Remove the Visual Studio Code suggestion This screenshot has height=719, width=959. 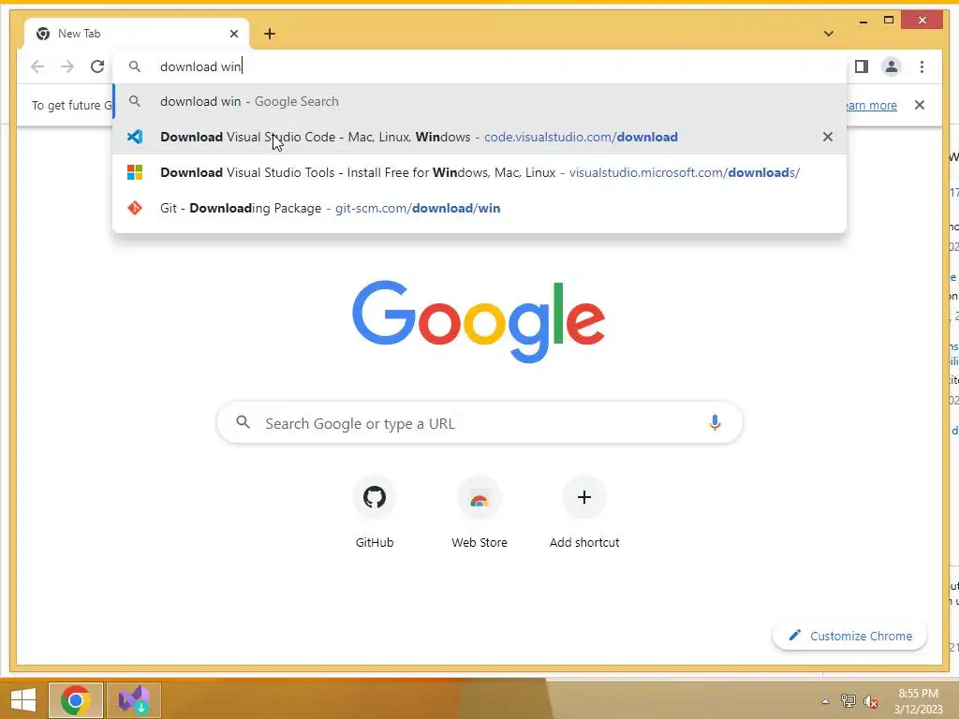pyautogui.click(x=828, y=137)
